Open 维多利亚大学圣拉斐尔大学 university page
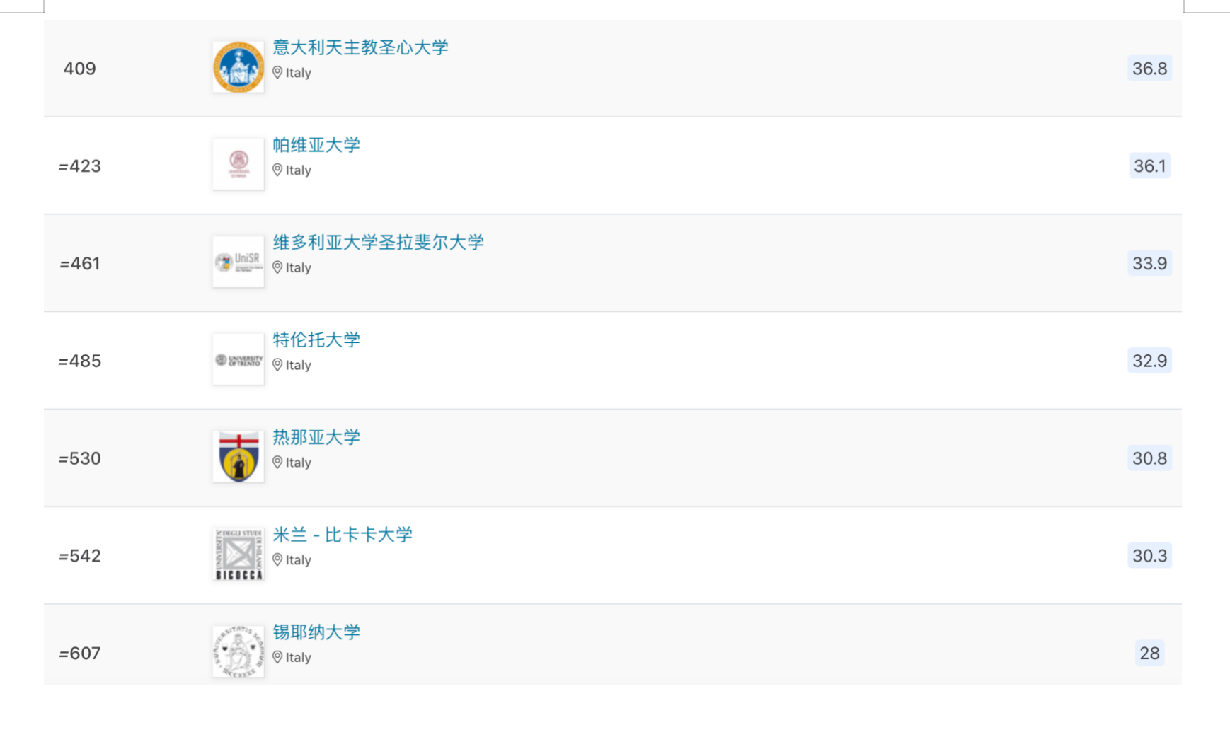This screenshot has width=1230, height=737. (379, 243)
